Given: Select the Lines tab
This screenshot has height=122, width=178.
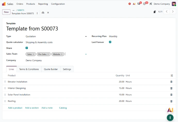Looking at the screenshot, I should (x=11, y=69).
